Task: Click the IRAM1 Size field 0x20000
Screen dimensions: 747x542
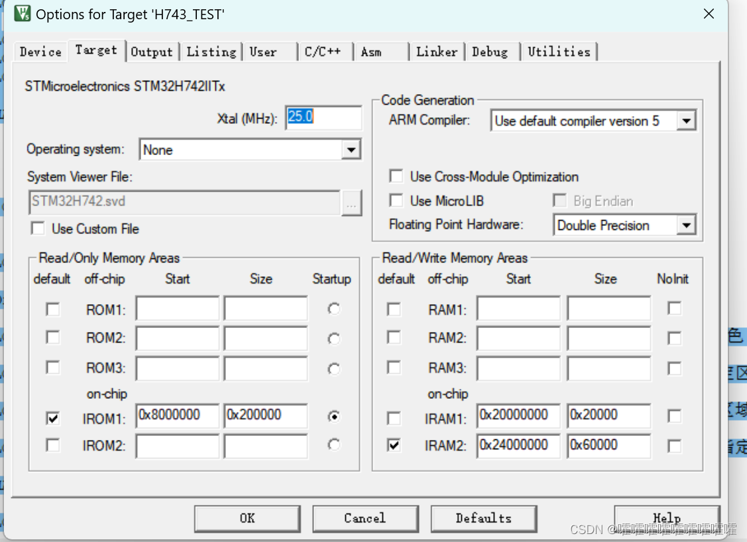Action: [x=609, y=416]
